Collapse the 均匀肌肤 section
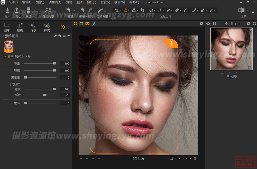The image size is (257, 169). click(6, 84)
